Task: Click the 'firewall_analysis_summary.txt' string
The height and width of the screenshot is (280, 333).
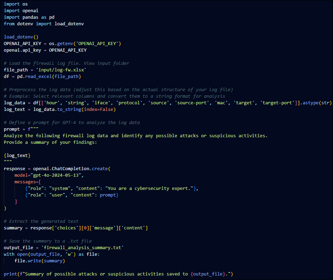Action: pos(82,248)
